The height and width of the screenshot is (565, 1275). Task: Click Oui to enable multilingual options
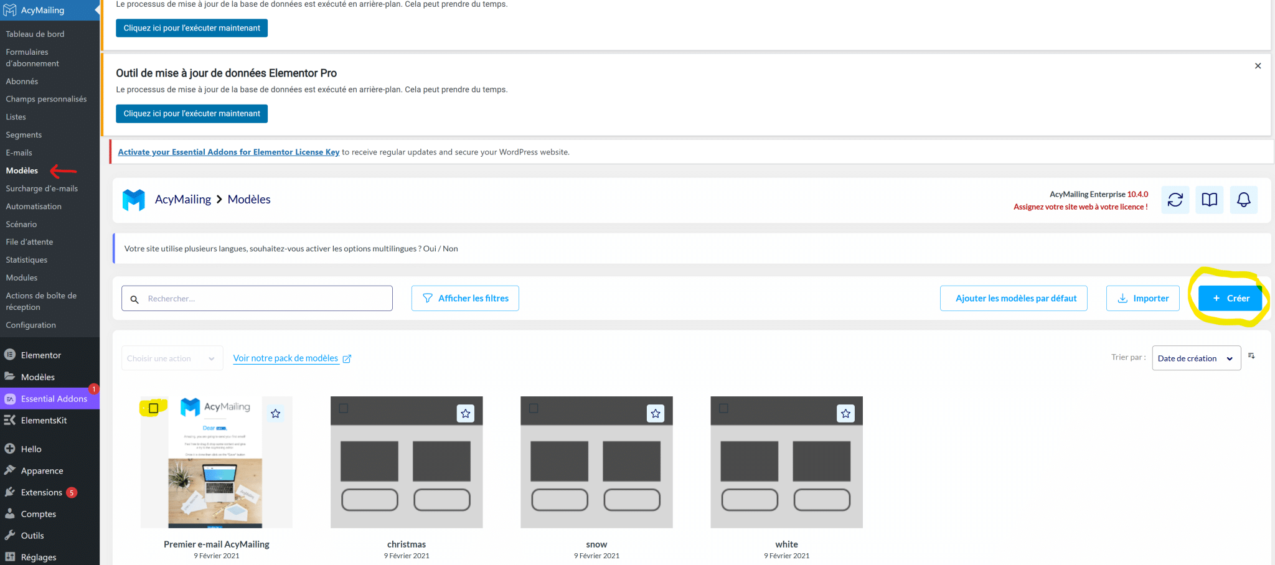pyautogui.click(x=430, y=249)
